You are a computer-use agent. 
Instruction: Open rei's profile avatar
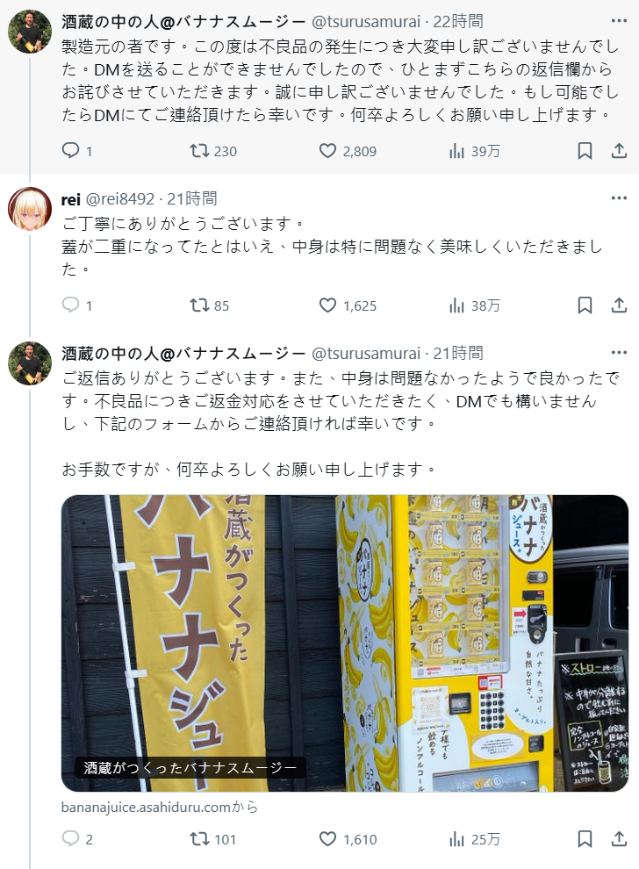30,209
